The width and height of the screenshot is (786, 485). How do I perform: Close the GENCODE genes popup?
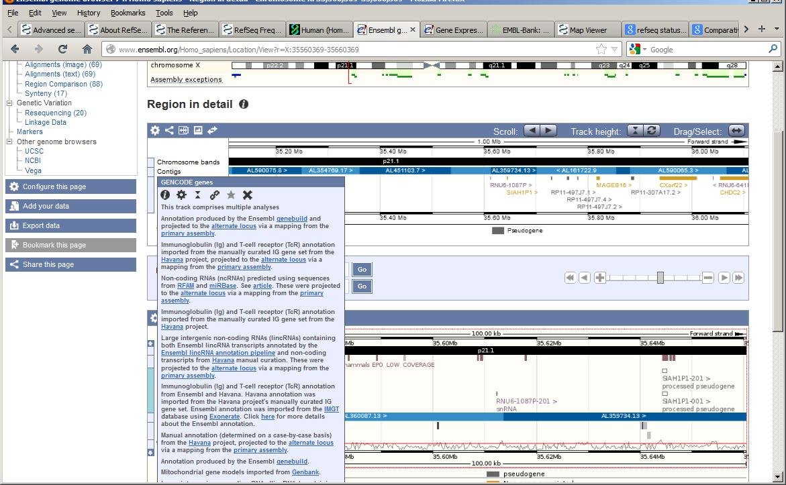click(x=247, y=195)
